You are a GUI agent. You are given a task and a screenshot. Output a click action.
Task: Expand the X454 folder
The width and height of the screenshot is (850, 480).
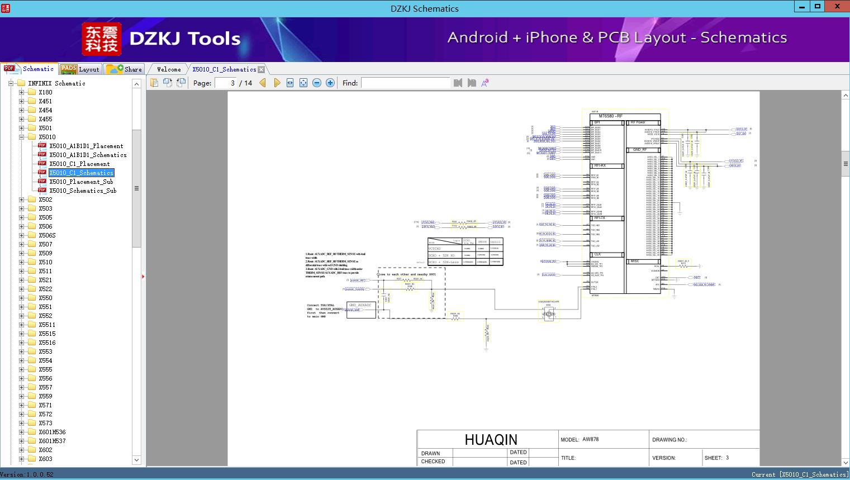[x=21, y=110]
